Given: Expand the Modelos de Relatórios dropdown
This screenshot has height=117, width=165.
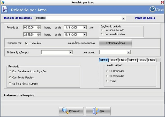Looking at the screenshot, I should (123, 18).
